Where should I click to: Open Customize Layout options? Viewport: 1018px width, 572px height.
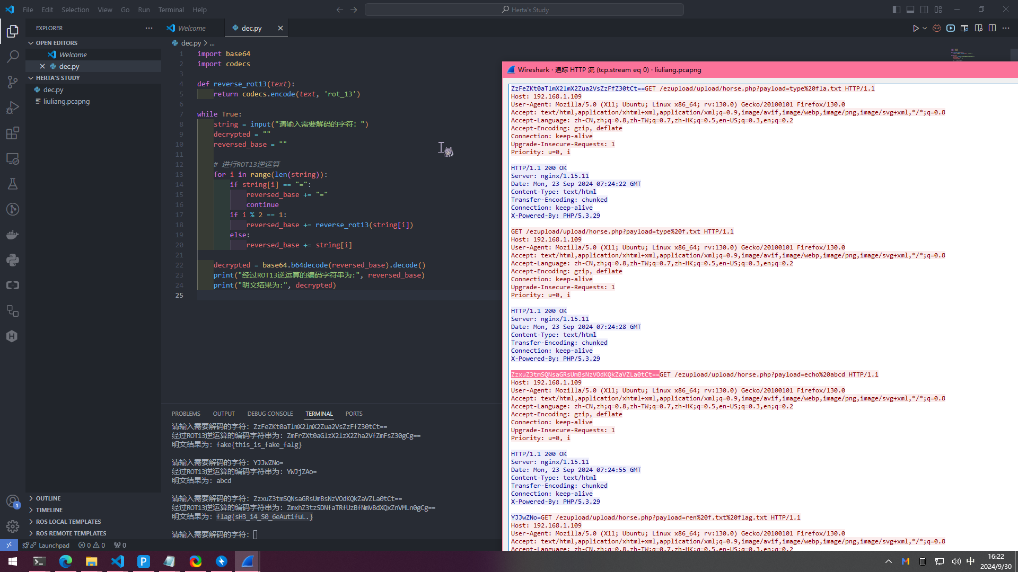click(x=938, y=10)
